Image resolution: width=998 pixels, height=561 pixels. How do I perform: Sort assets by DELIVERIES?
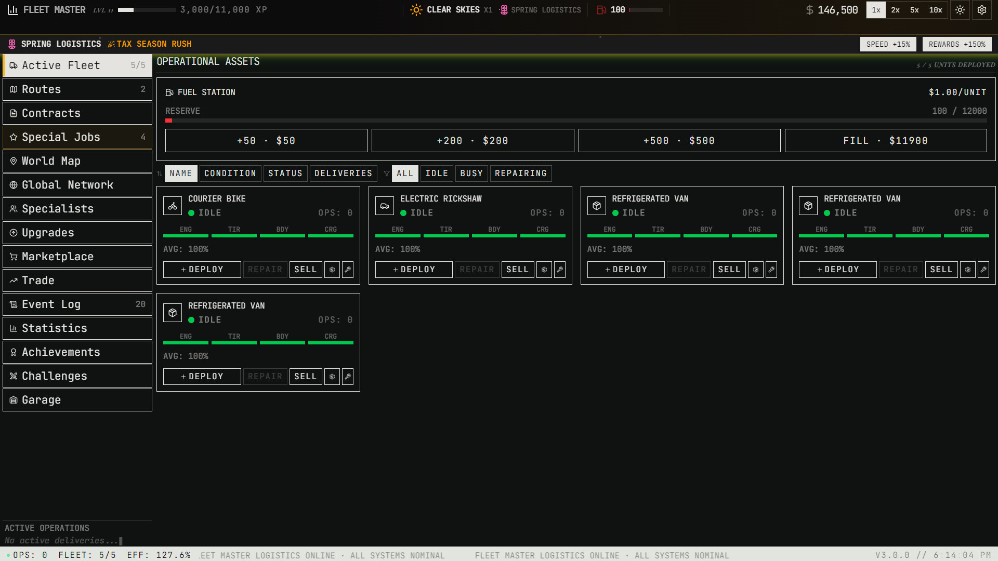[343, 173]
